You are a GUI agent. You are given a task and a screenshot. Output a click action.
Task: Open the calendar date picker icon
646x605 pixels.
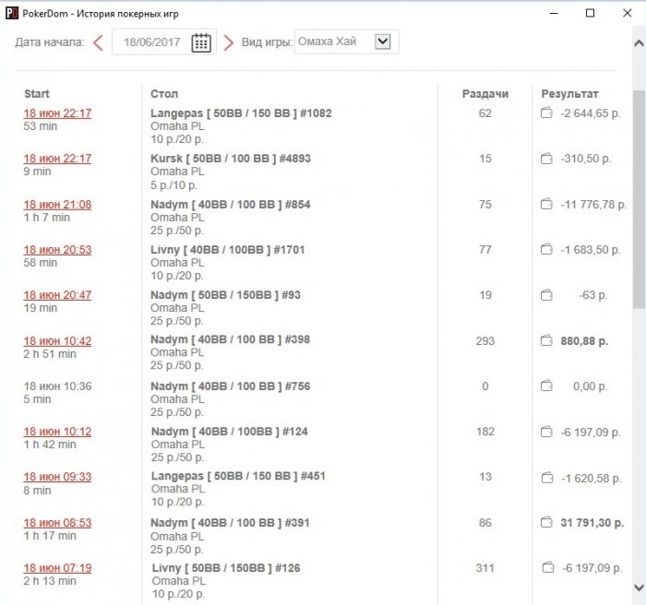click(201, 42)
